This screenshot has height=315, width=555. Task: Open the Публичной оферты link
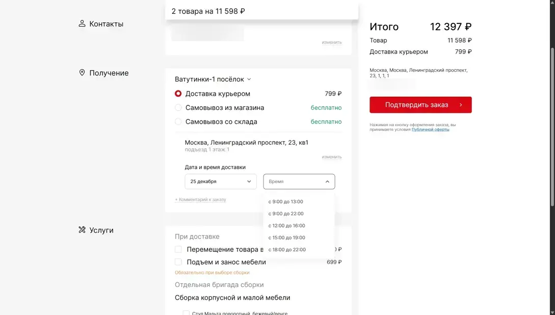coord(431,130)
